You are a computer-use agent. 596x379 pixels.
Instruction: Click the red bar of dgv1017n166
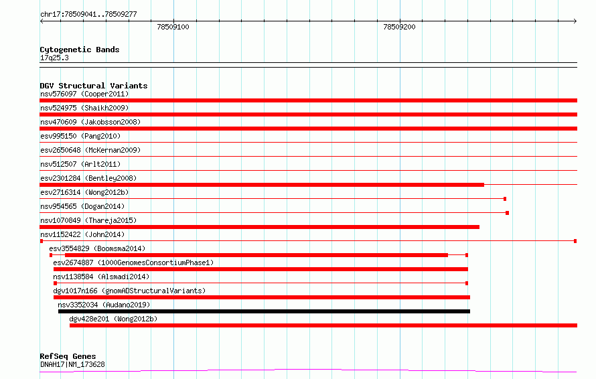click(x=262, y=297)
